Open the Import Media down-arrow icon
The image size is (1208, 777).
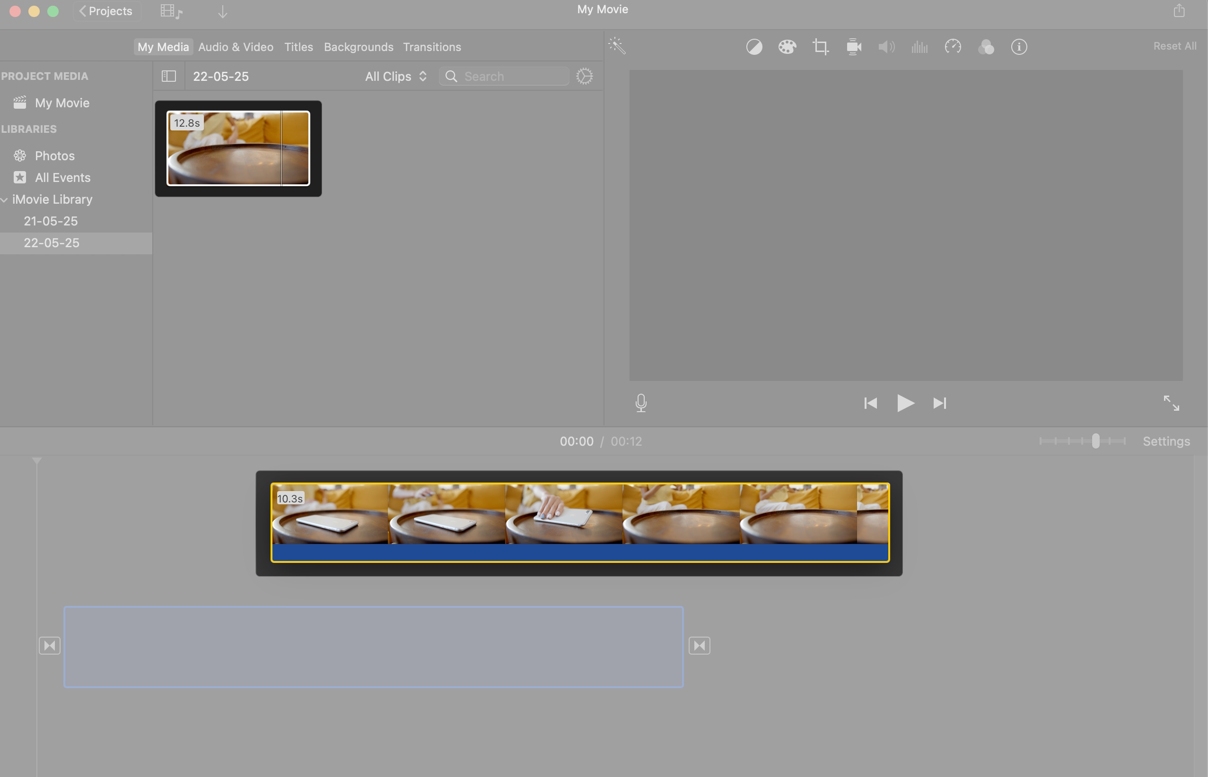tap(222, 11)
